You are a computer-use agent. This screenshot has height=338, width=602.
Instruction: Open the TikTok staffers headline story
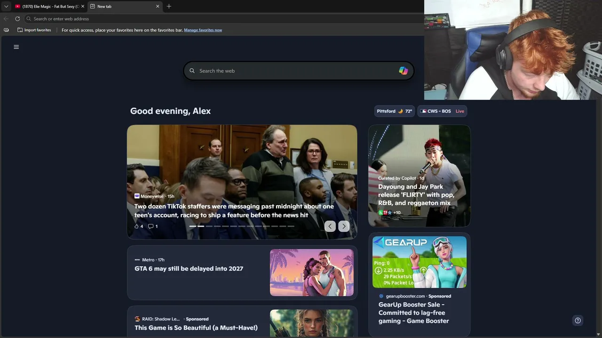coord(234,211)
